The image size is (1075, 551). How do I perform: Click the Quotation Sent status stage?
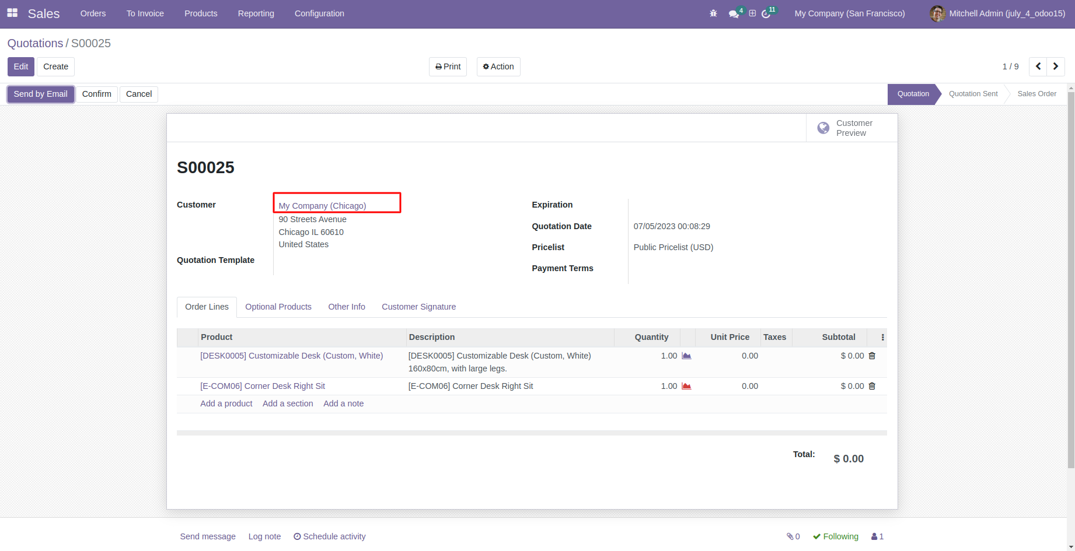tap(973, 94)
